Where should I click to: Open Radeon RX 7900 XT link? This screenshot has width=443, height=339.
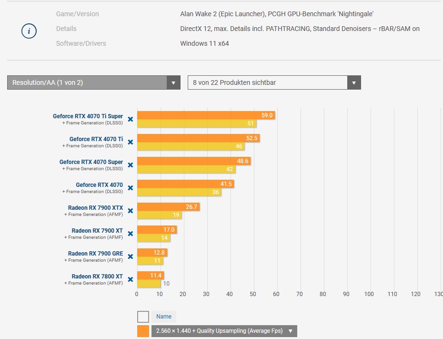click(97, 231)
